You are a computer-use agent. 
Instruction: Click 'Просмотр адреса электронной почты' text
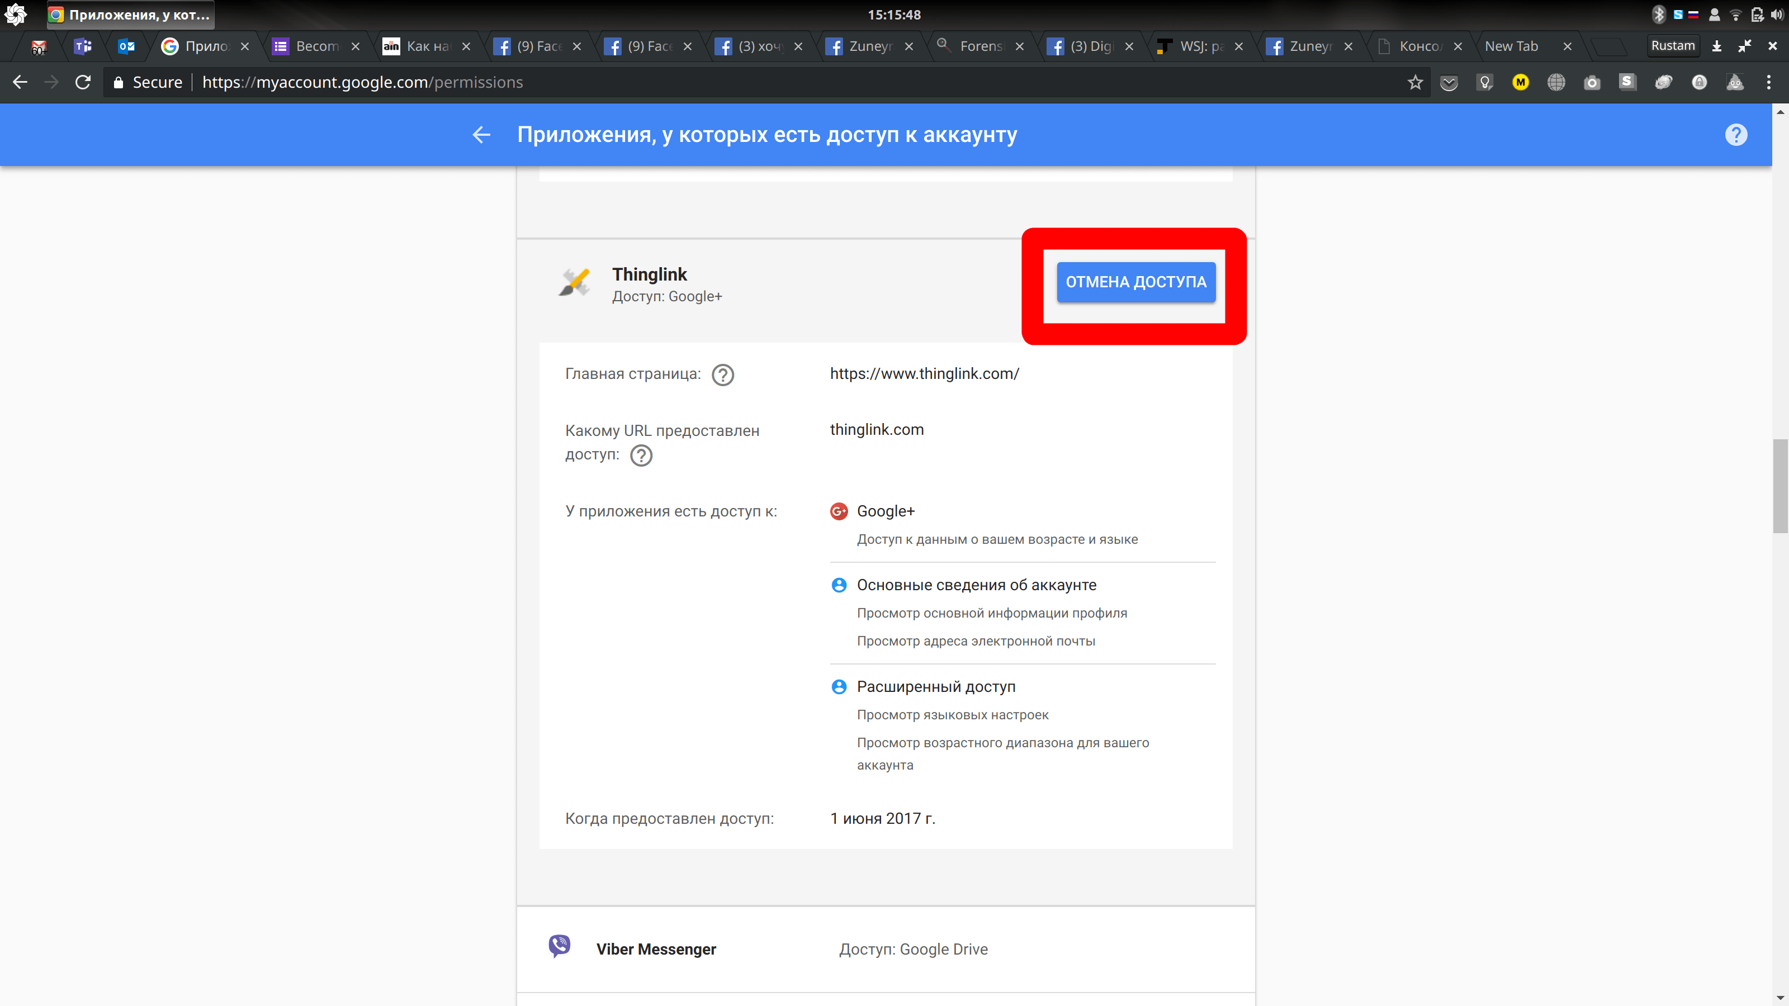pyautogui.click(x=976, y=641)
